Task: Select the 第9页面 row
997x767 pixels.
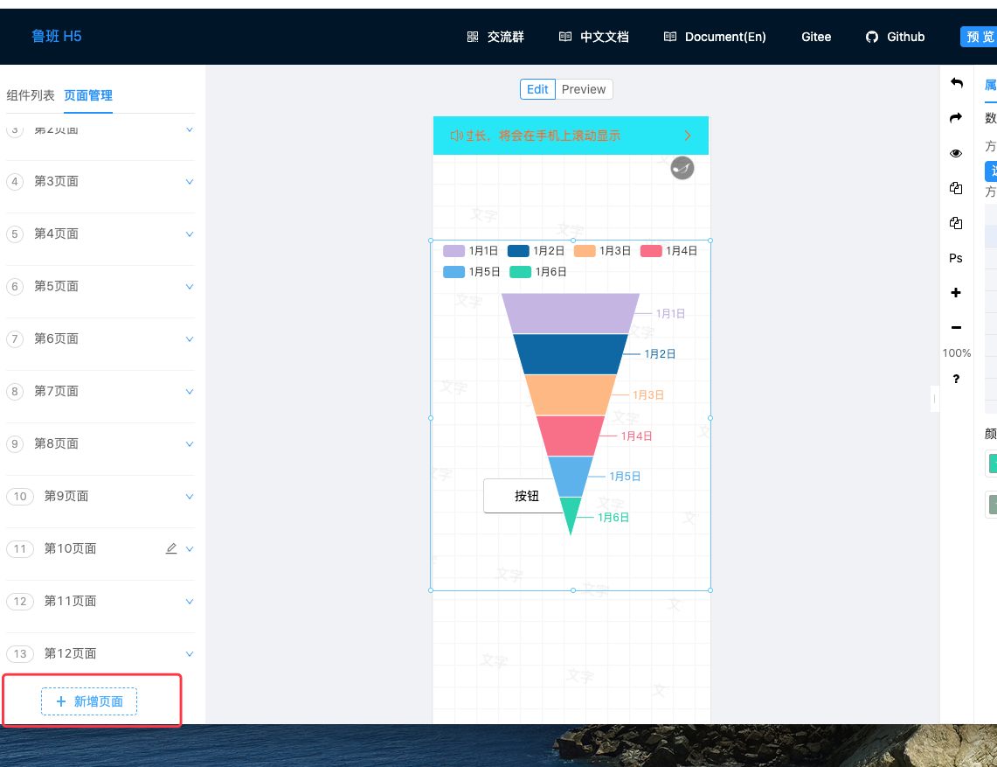Action: (100, 496)
